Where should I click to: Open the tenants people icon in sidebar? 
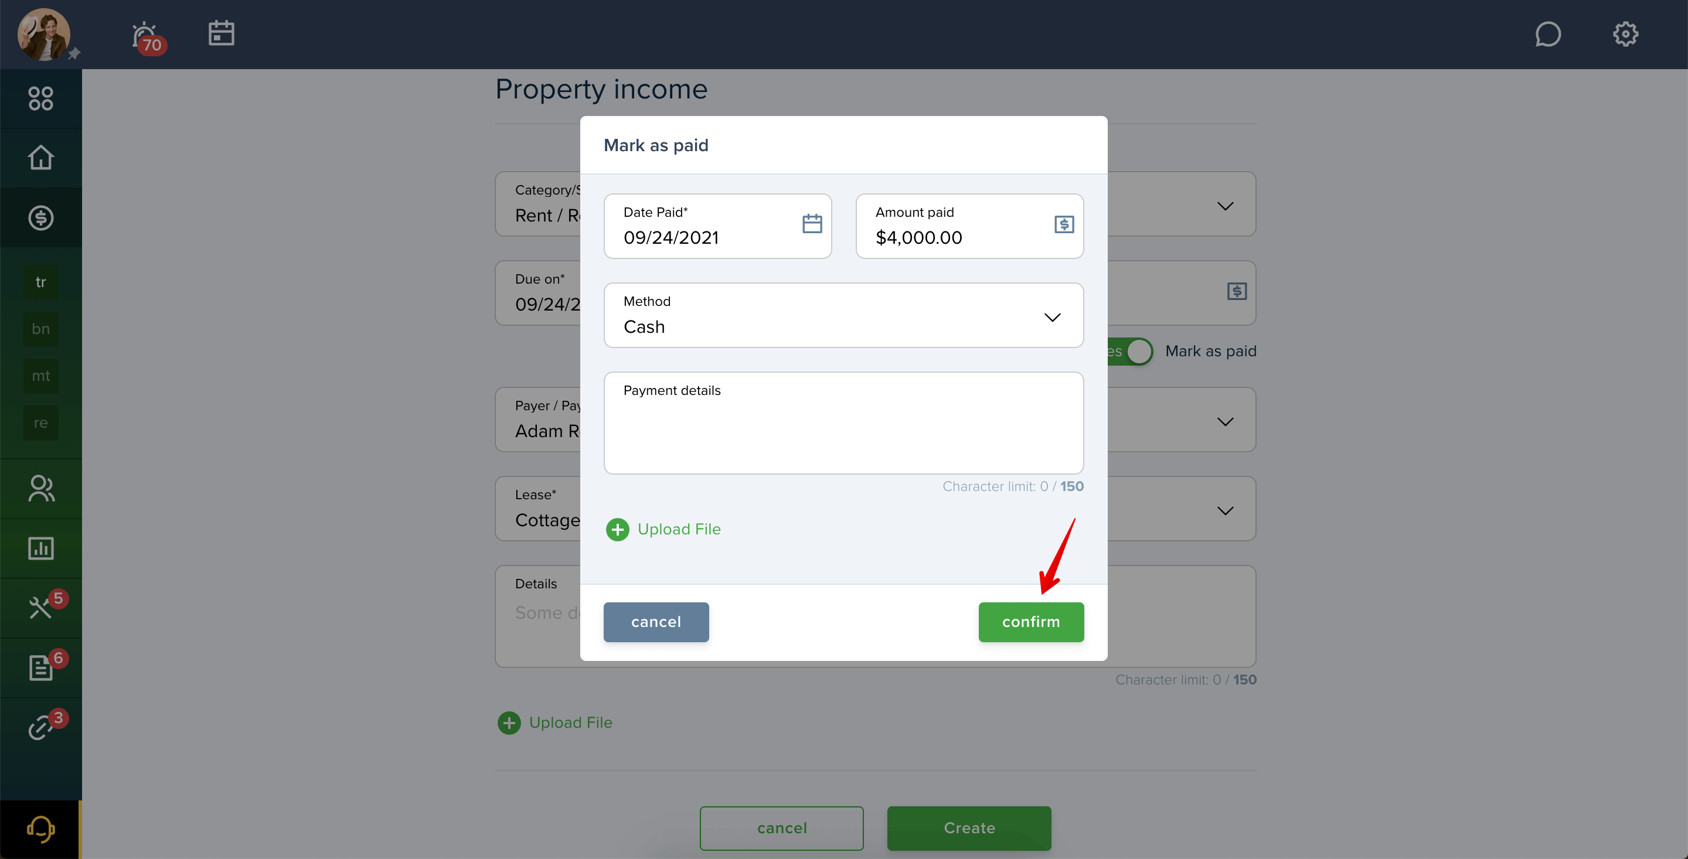tap(40, 489)
